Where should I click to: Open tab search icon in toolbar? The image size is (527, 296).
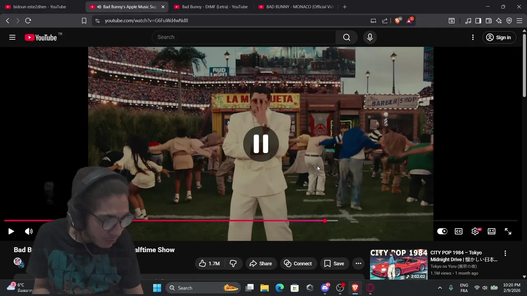pos(452,21)
